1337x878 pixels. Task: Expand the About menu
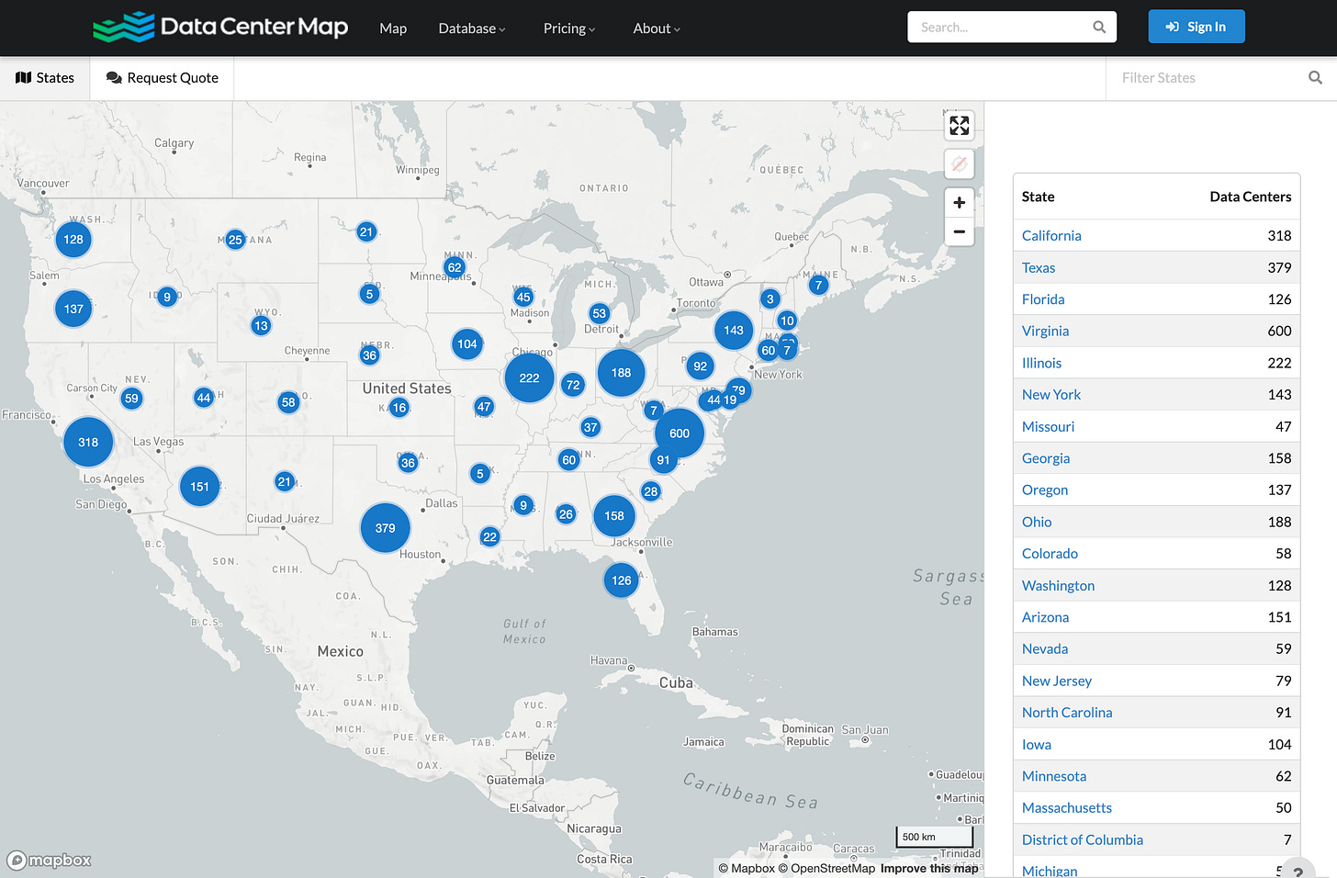(655, 28)
